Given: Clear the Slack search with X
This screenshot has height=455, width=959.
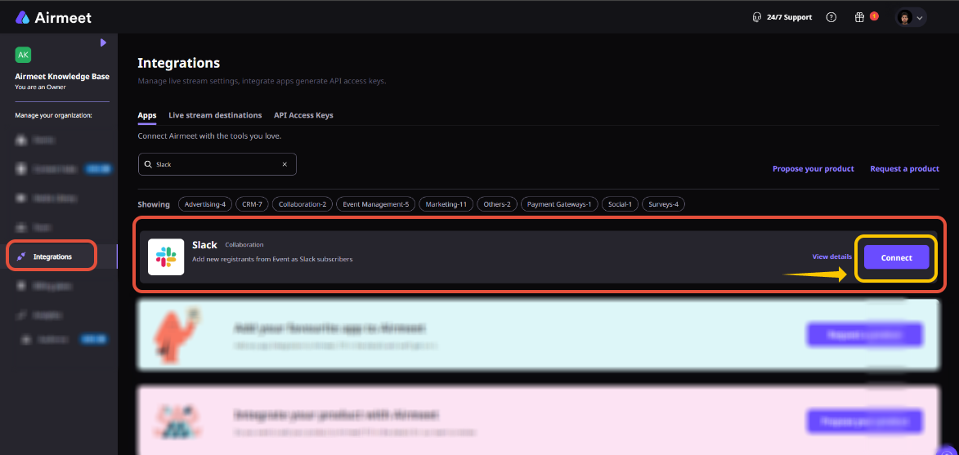Looking at the screenshot, I should tap(285, 164).
